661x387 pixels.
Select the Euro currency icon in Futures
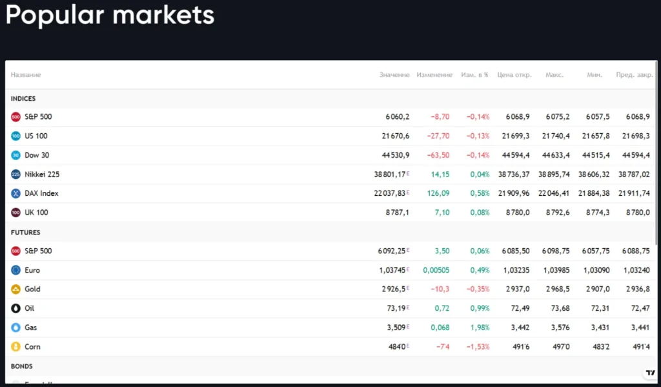pos(15,270)
